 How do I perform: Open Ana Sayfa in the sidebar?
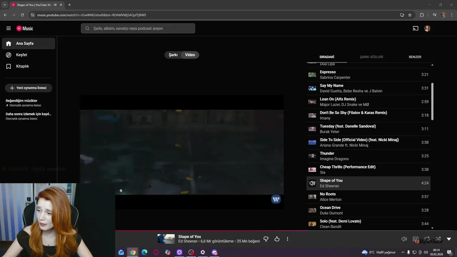(29, 44)
